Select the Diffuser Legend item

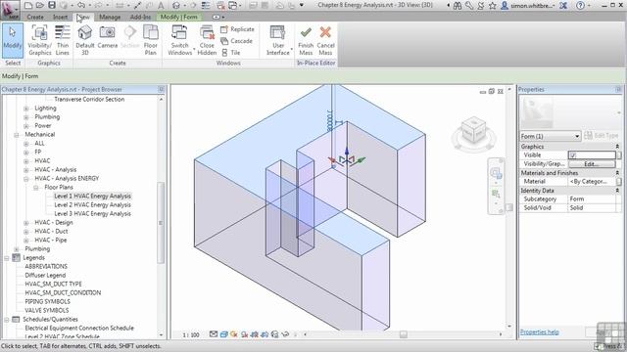45,275
